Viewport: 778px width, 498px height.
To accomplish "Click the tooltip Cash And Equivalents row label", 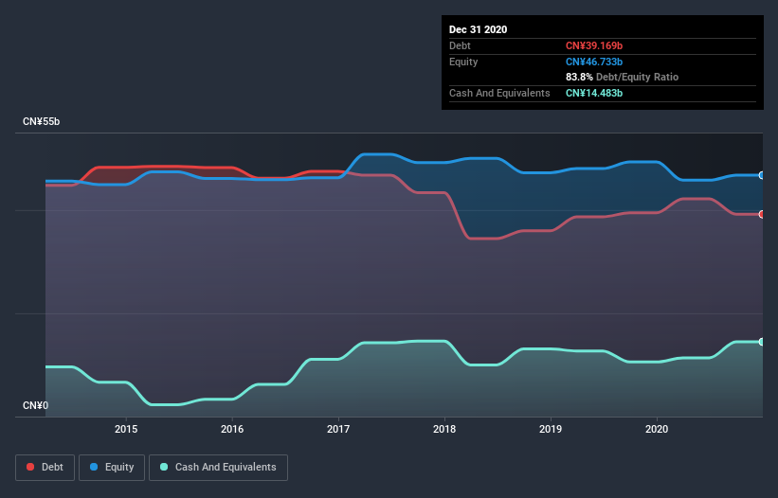I will point(499,93).
